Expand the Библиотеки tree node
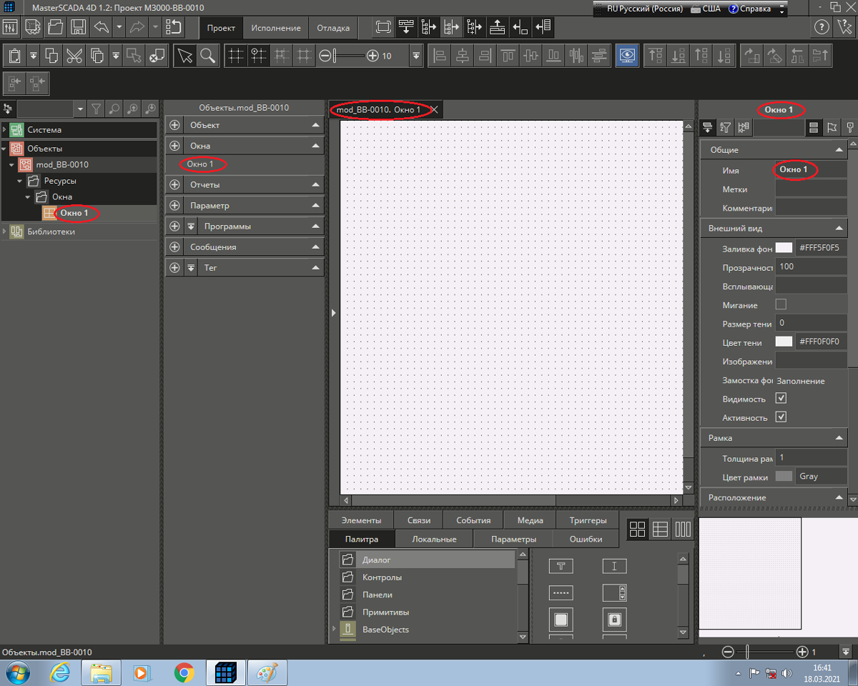The height and width of the screenshot is (686, 858). pyautogui.click(x=5, y=232)
